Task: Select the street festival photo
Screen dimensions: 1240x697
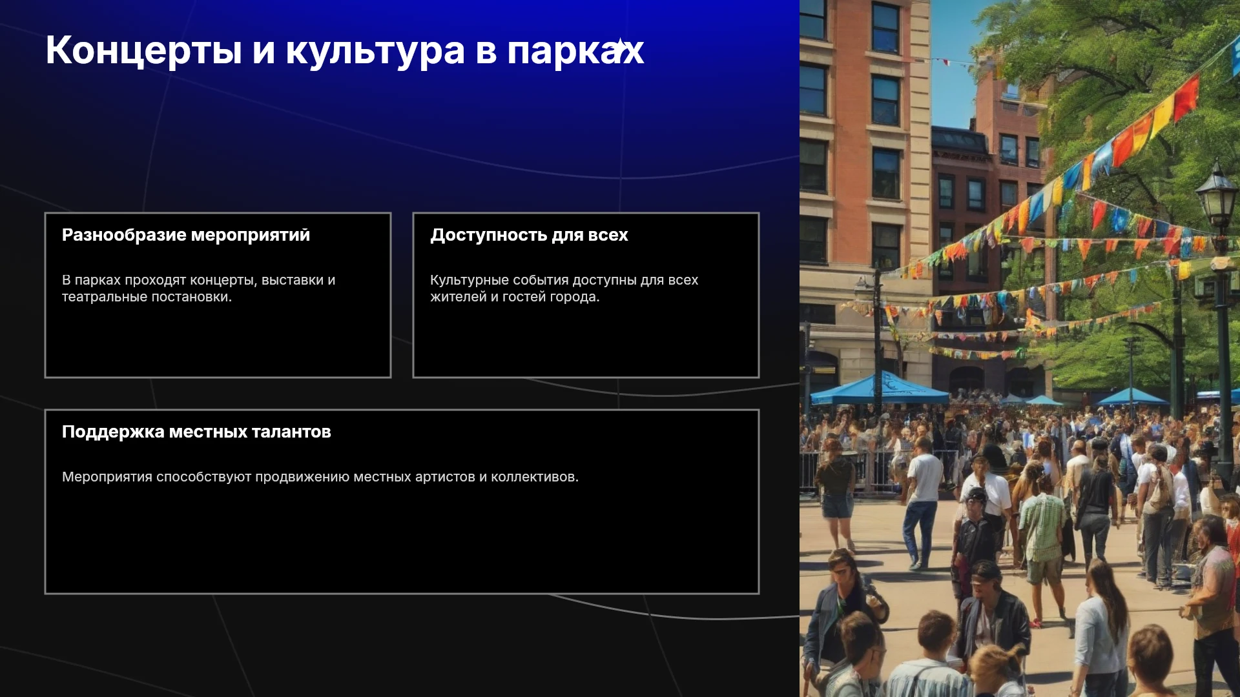Action: coord(1020,348)
